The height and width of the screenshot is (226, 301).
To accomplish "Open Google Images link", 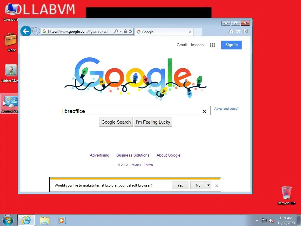I will [197, 45].
